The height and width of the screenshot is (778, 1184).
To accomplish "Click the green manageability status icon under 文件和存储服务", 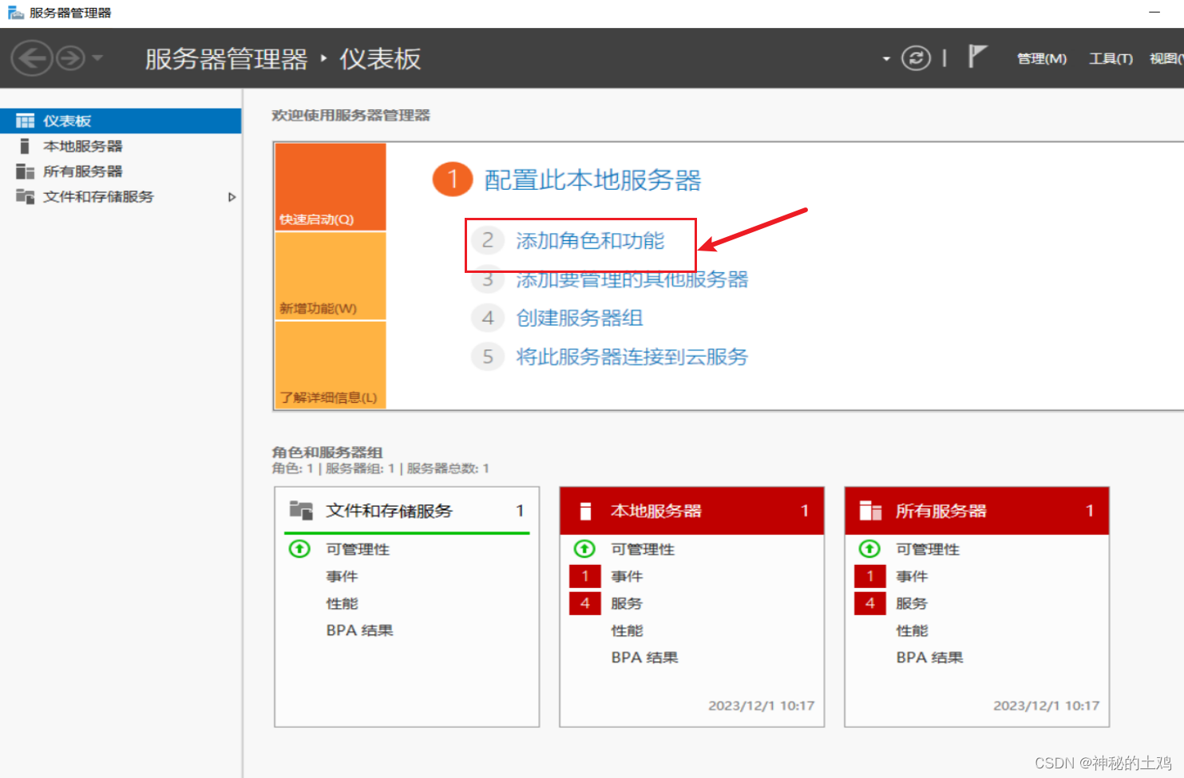I will point(300,549).
